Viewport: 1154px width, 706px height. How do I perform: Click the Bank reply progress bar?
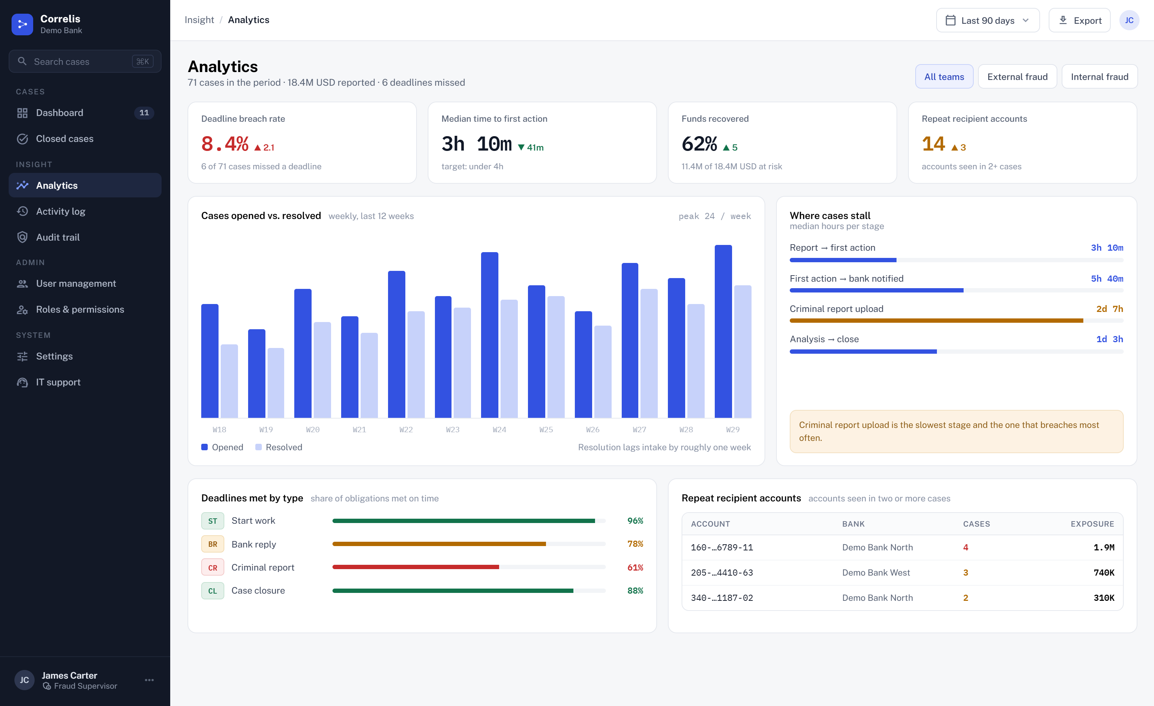click(x=469, y=544)
